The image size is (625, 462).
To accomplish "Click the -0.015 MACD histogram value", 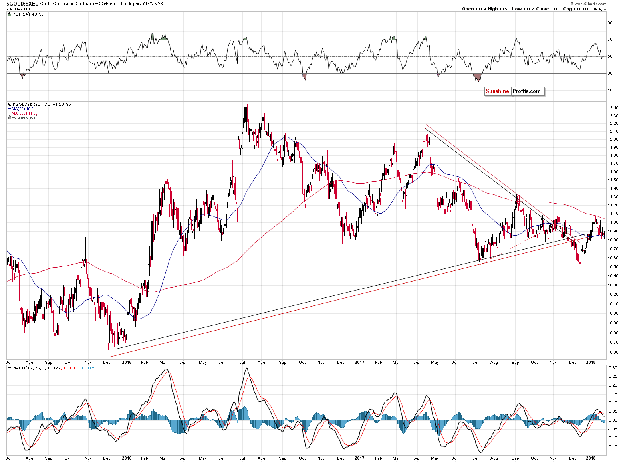I will [x=87, y=368].
